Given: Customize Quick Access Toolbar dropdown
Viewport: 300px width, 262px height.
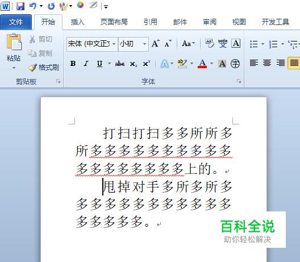Looking at the screenshot, I should point(106,7).
